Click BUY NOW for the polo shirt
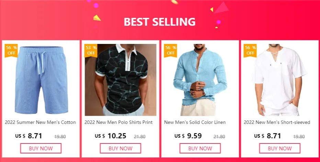This screenshot has height=162, width=320. point(121,148)
